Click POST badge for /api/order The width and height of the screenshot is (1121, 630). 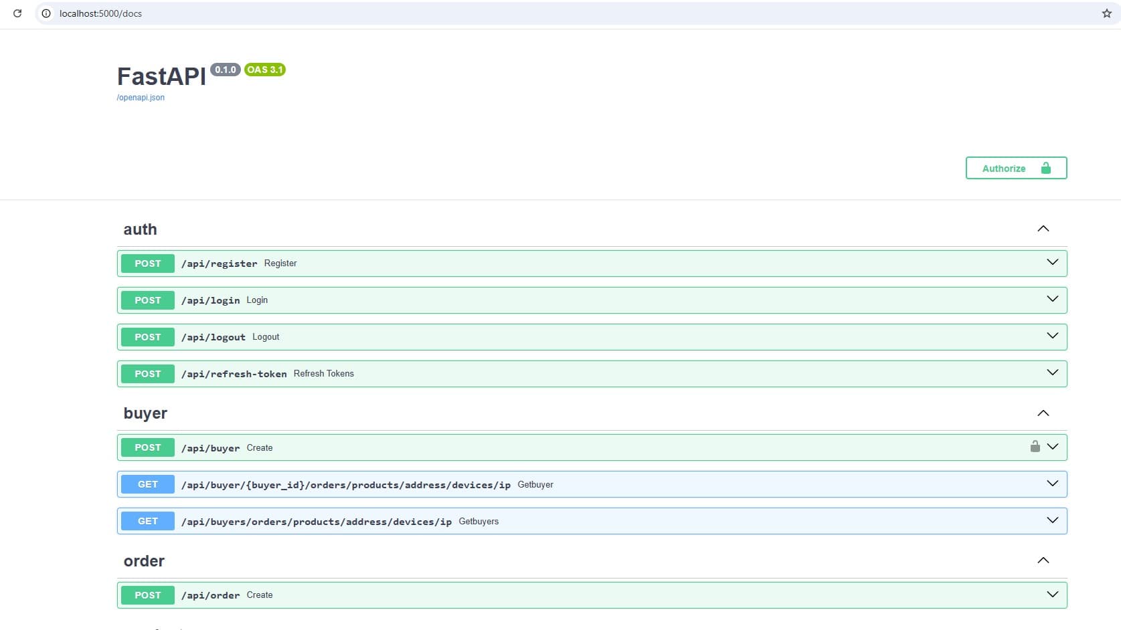click(x=148, y=595)
